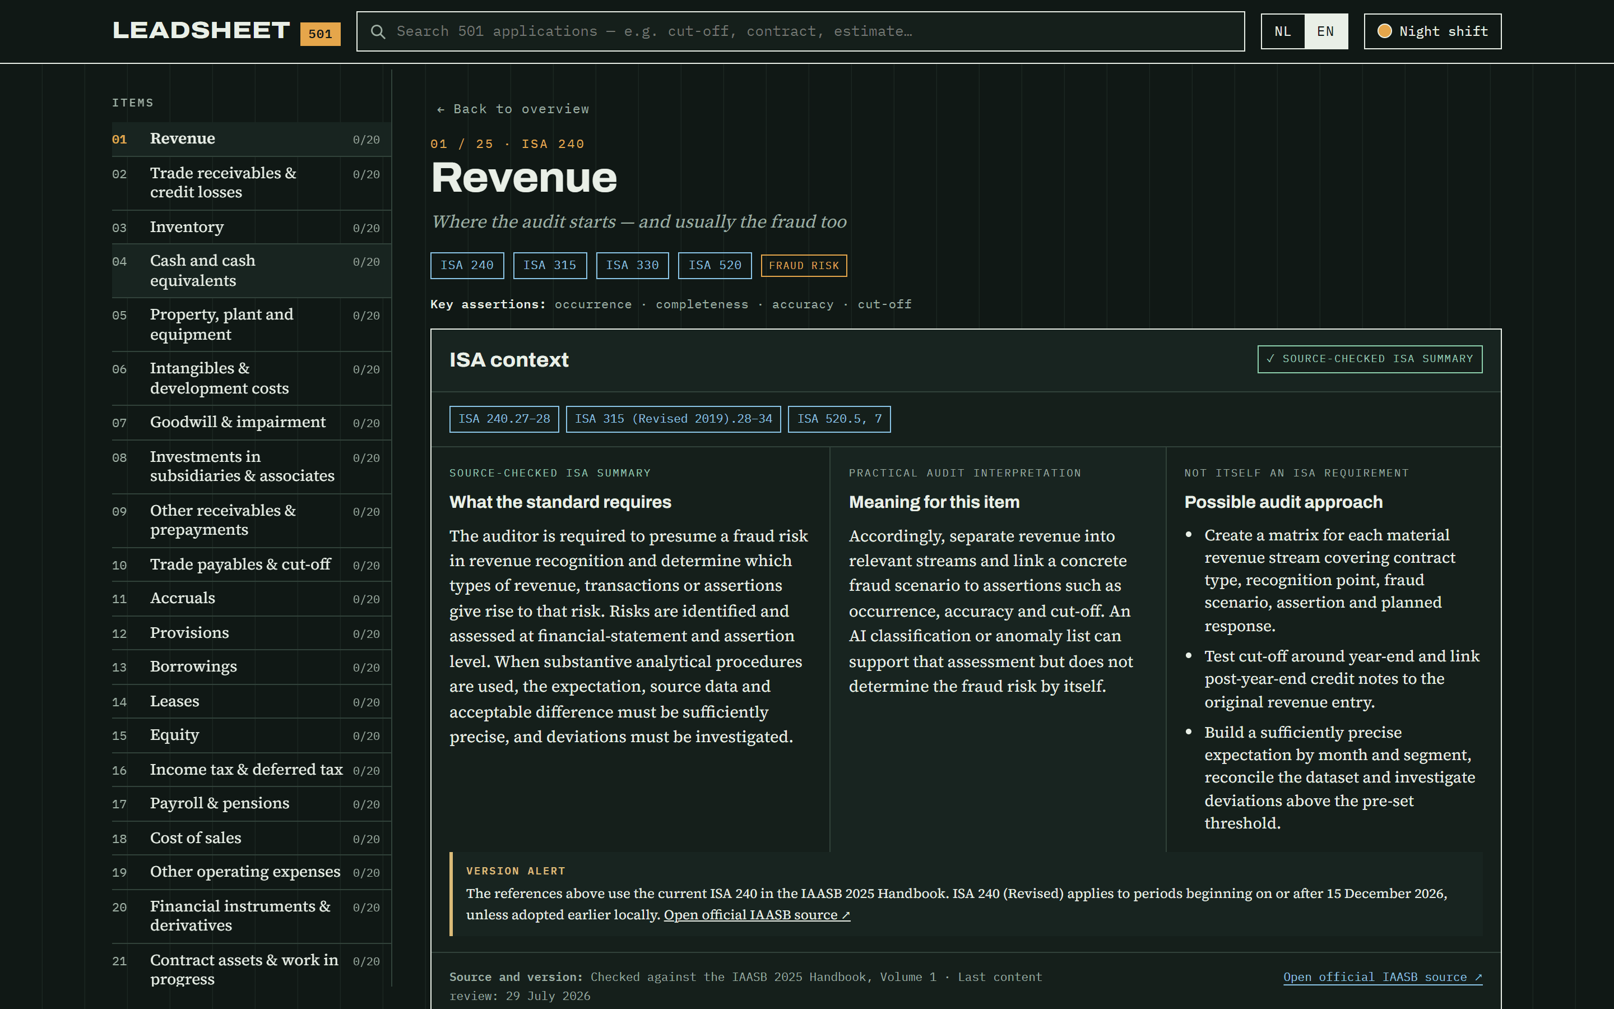Open official IAASB source link in footer
Image resolution: width=1614 pixels, height=1009 pixels.
point(1383,977)
